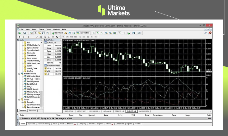228x136 pixels.
Task: Select the text tool marked A
Action: click(49, 37)
